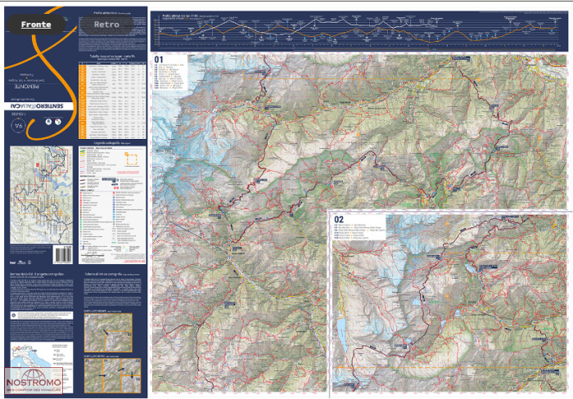Click the 9A sheet number circle
This screenshot has width=573, height=399.
click(x=18, y=126)
